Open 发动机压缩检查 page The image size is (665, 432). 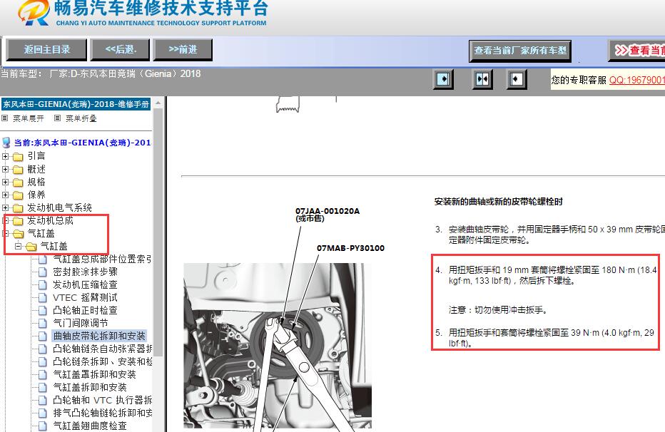(85, 284)
